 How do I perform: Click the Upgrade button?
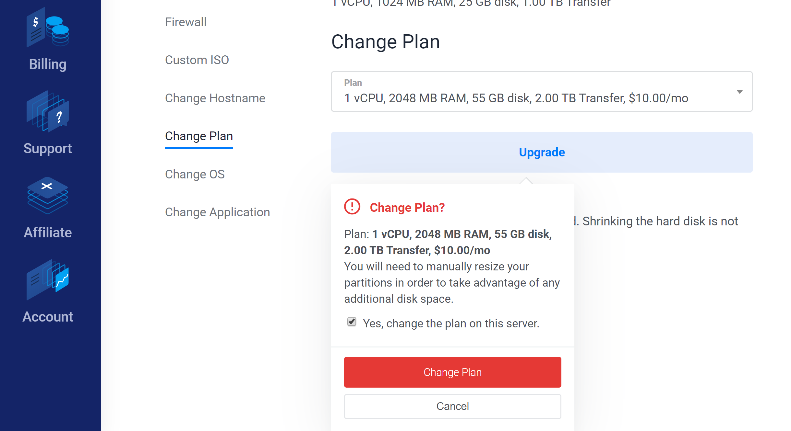(542, 152)
